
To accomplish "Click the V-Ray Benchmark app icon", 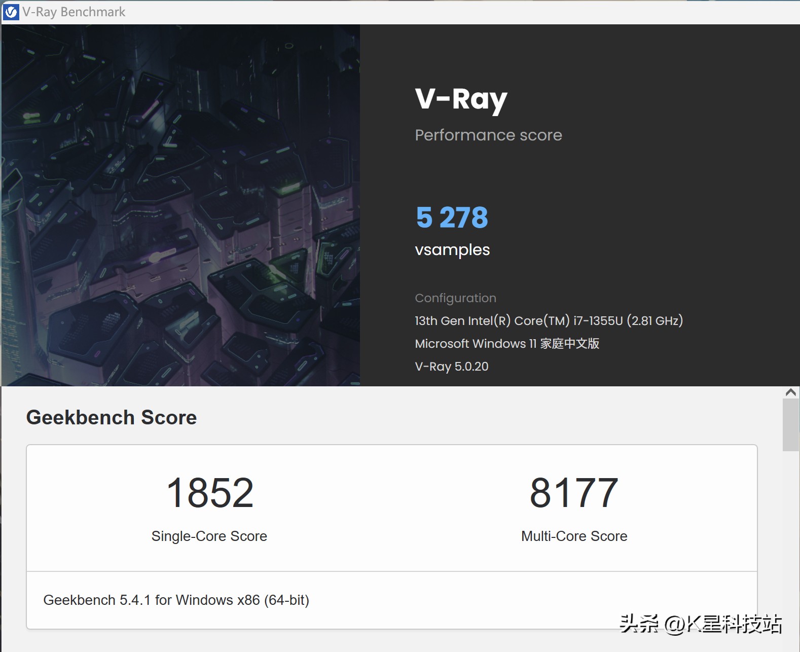I will coord(11,12).
